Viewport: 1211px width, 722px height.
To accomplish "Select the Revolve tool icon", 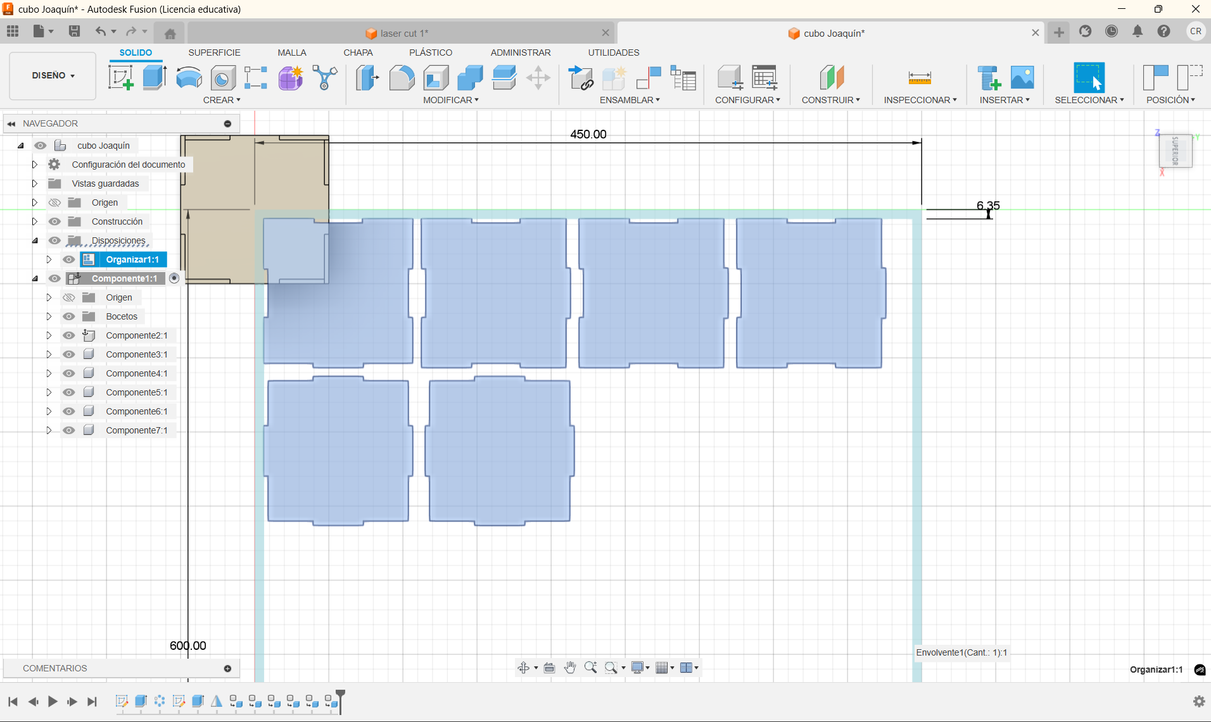I will [189, 78].
